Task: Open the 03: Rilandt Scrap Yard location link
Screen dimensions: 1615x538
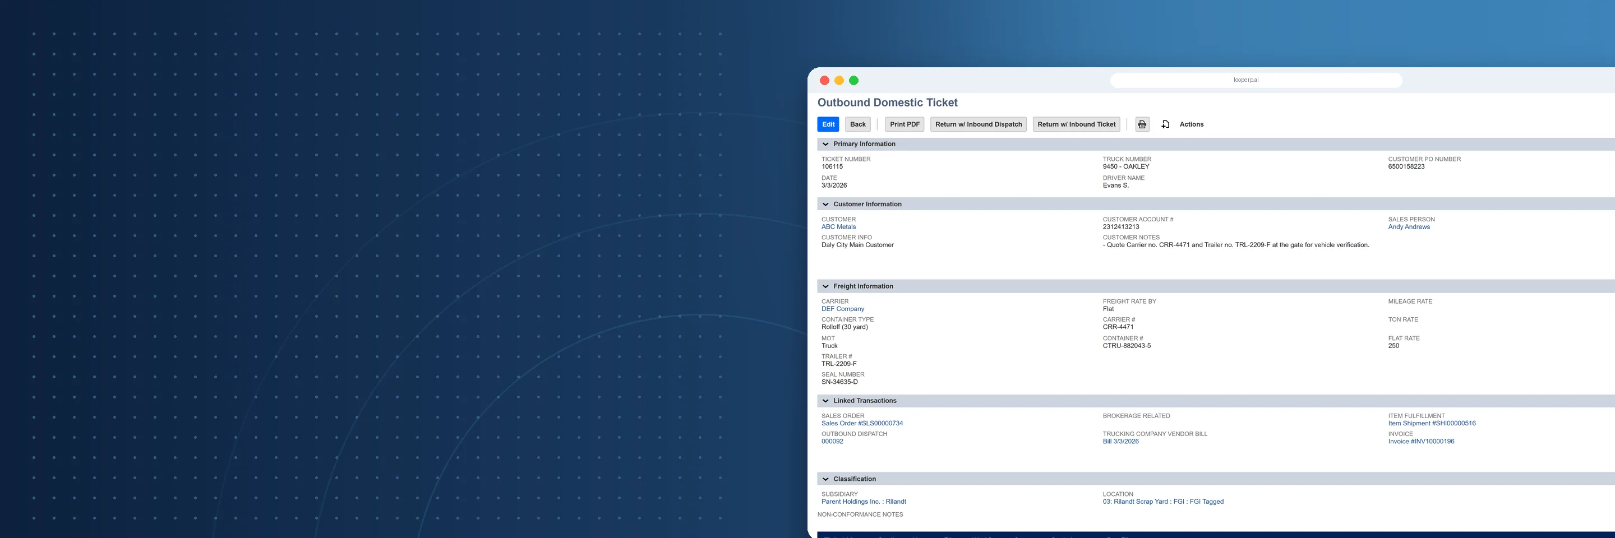Action: click(x=1163, y=502)
